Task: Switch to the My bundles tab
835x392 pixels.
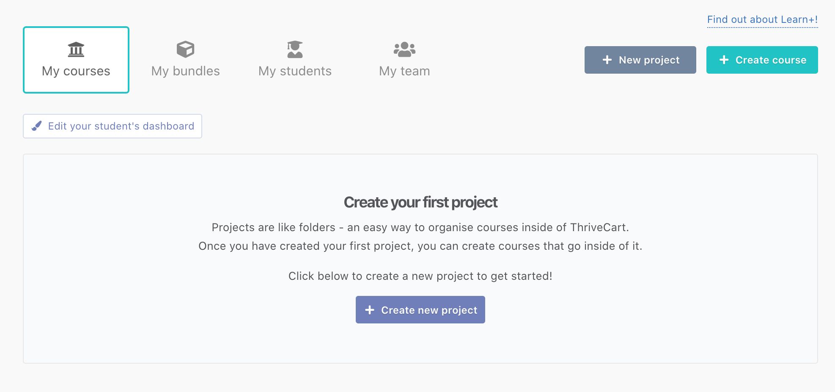Action: coord(185,71)
